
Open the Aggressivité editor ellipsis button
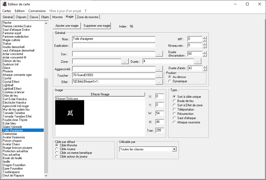159,69
